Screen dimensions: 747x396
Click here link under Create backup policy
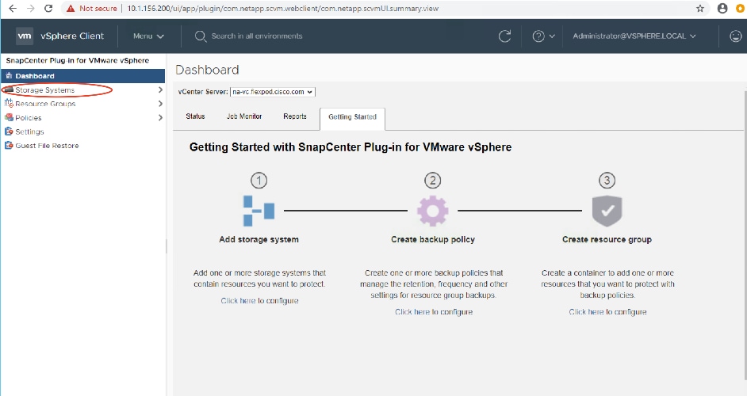pos(412,312)
